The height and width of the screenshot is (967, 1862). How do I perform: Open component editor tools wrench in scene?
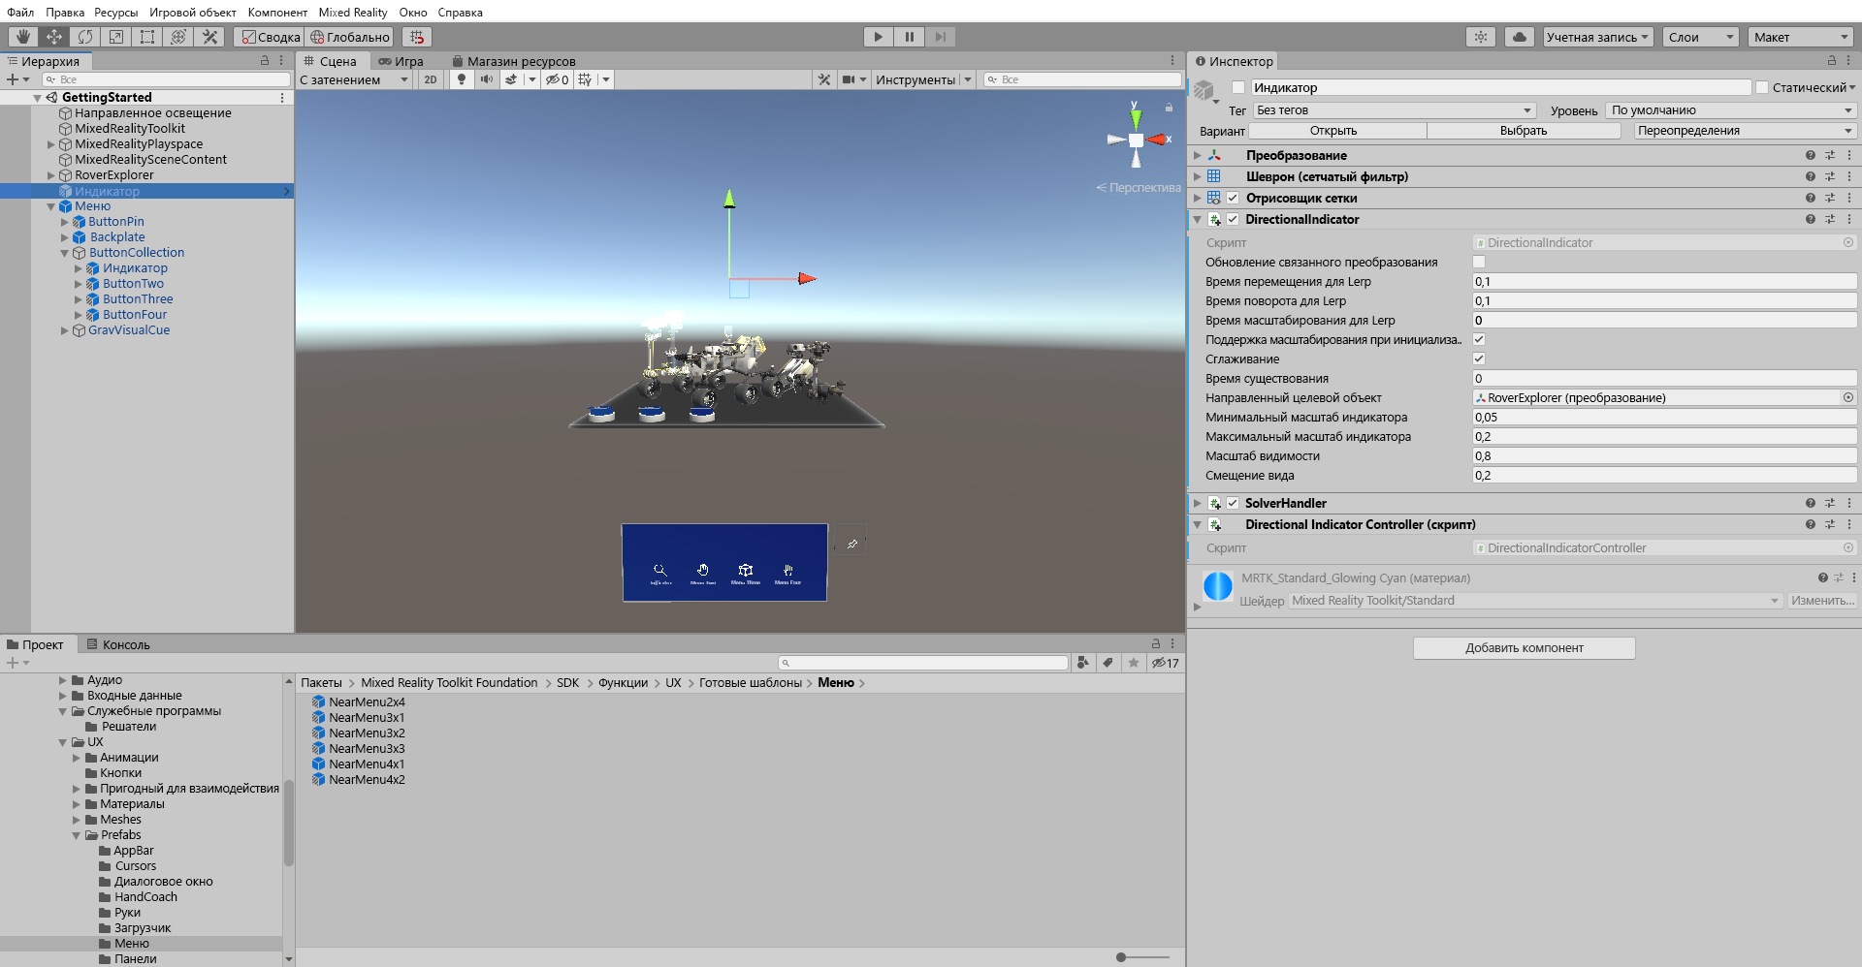824,79
